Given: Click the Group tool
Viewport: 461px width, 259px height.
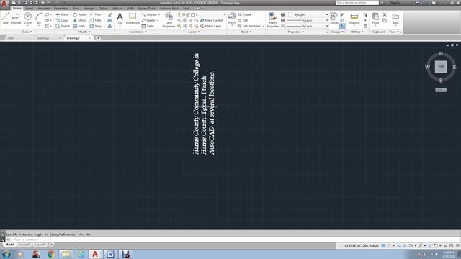Looking at the screenshot, I should (334, 18).
